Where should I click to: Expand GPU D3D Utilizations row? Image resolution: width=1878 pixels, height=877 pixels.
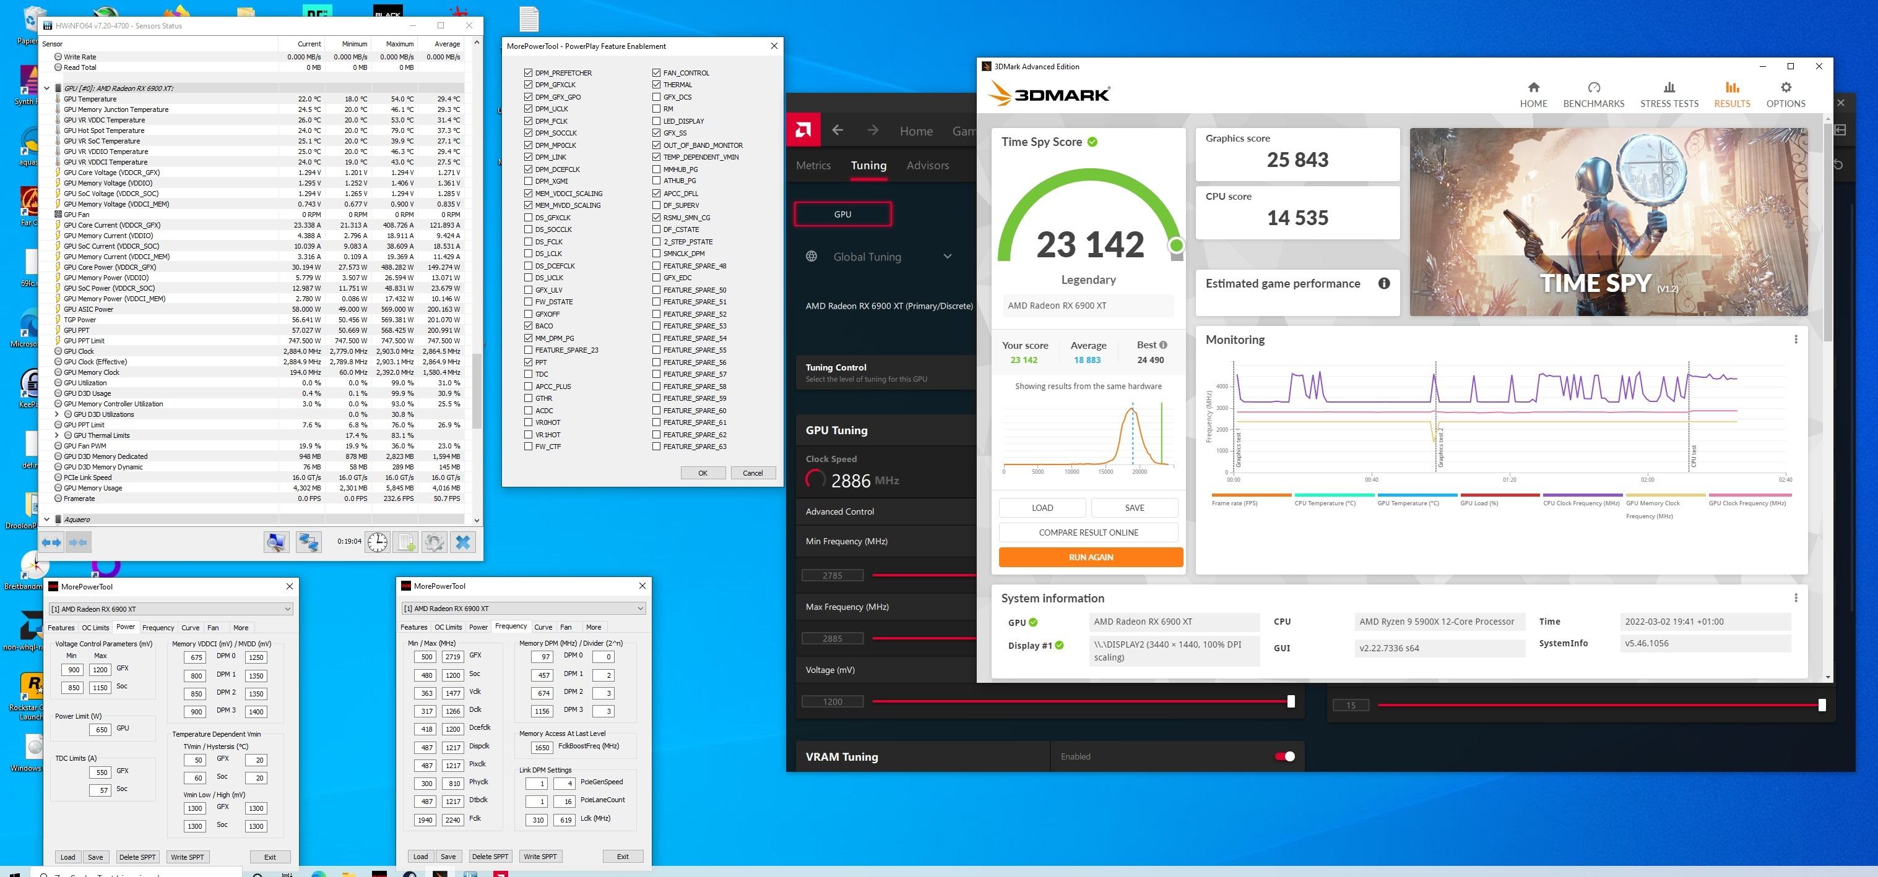(57, 414)
